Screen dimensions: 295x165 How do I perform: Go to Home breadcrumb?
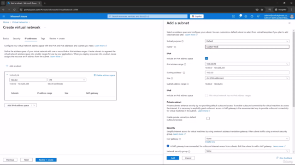click(x=6, y=22)
